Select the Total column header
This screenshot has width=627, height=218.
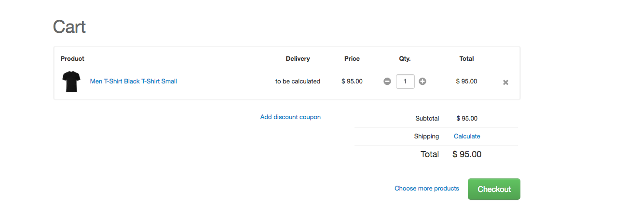pos(466,59)
